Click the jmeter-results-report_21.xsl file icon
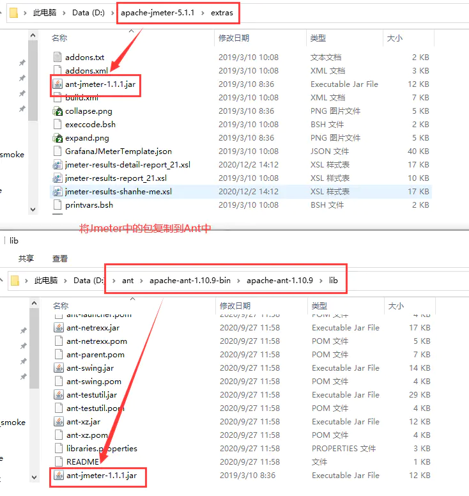 (58, 178)
